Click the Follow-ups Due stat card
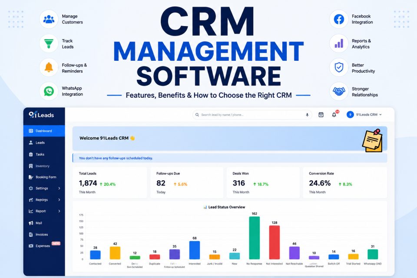Viewport: 417px width, 278px height. coord(187,182)
